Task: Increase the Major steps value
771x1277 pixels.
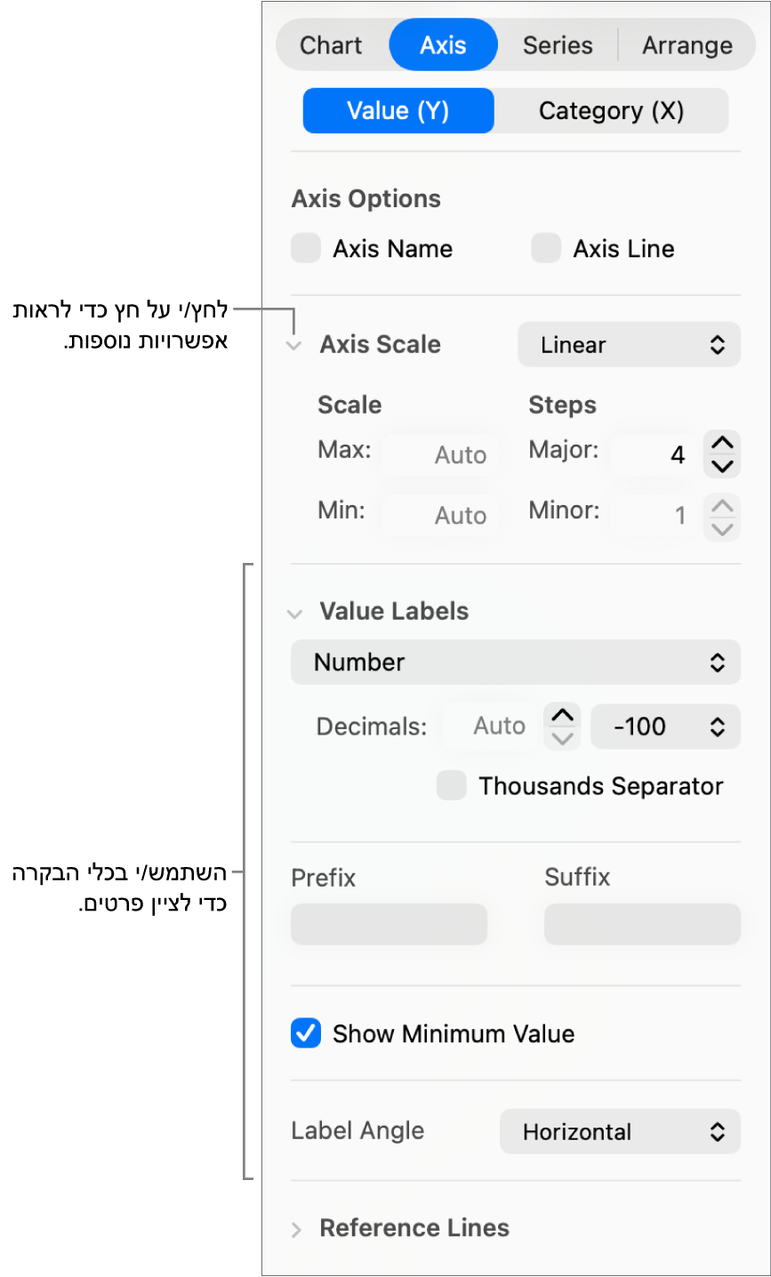Action: (722, 443)
